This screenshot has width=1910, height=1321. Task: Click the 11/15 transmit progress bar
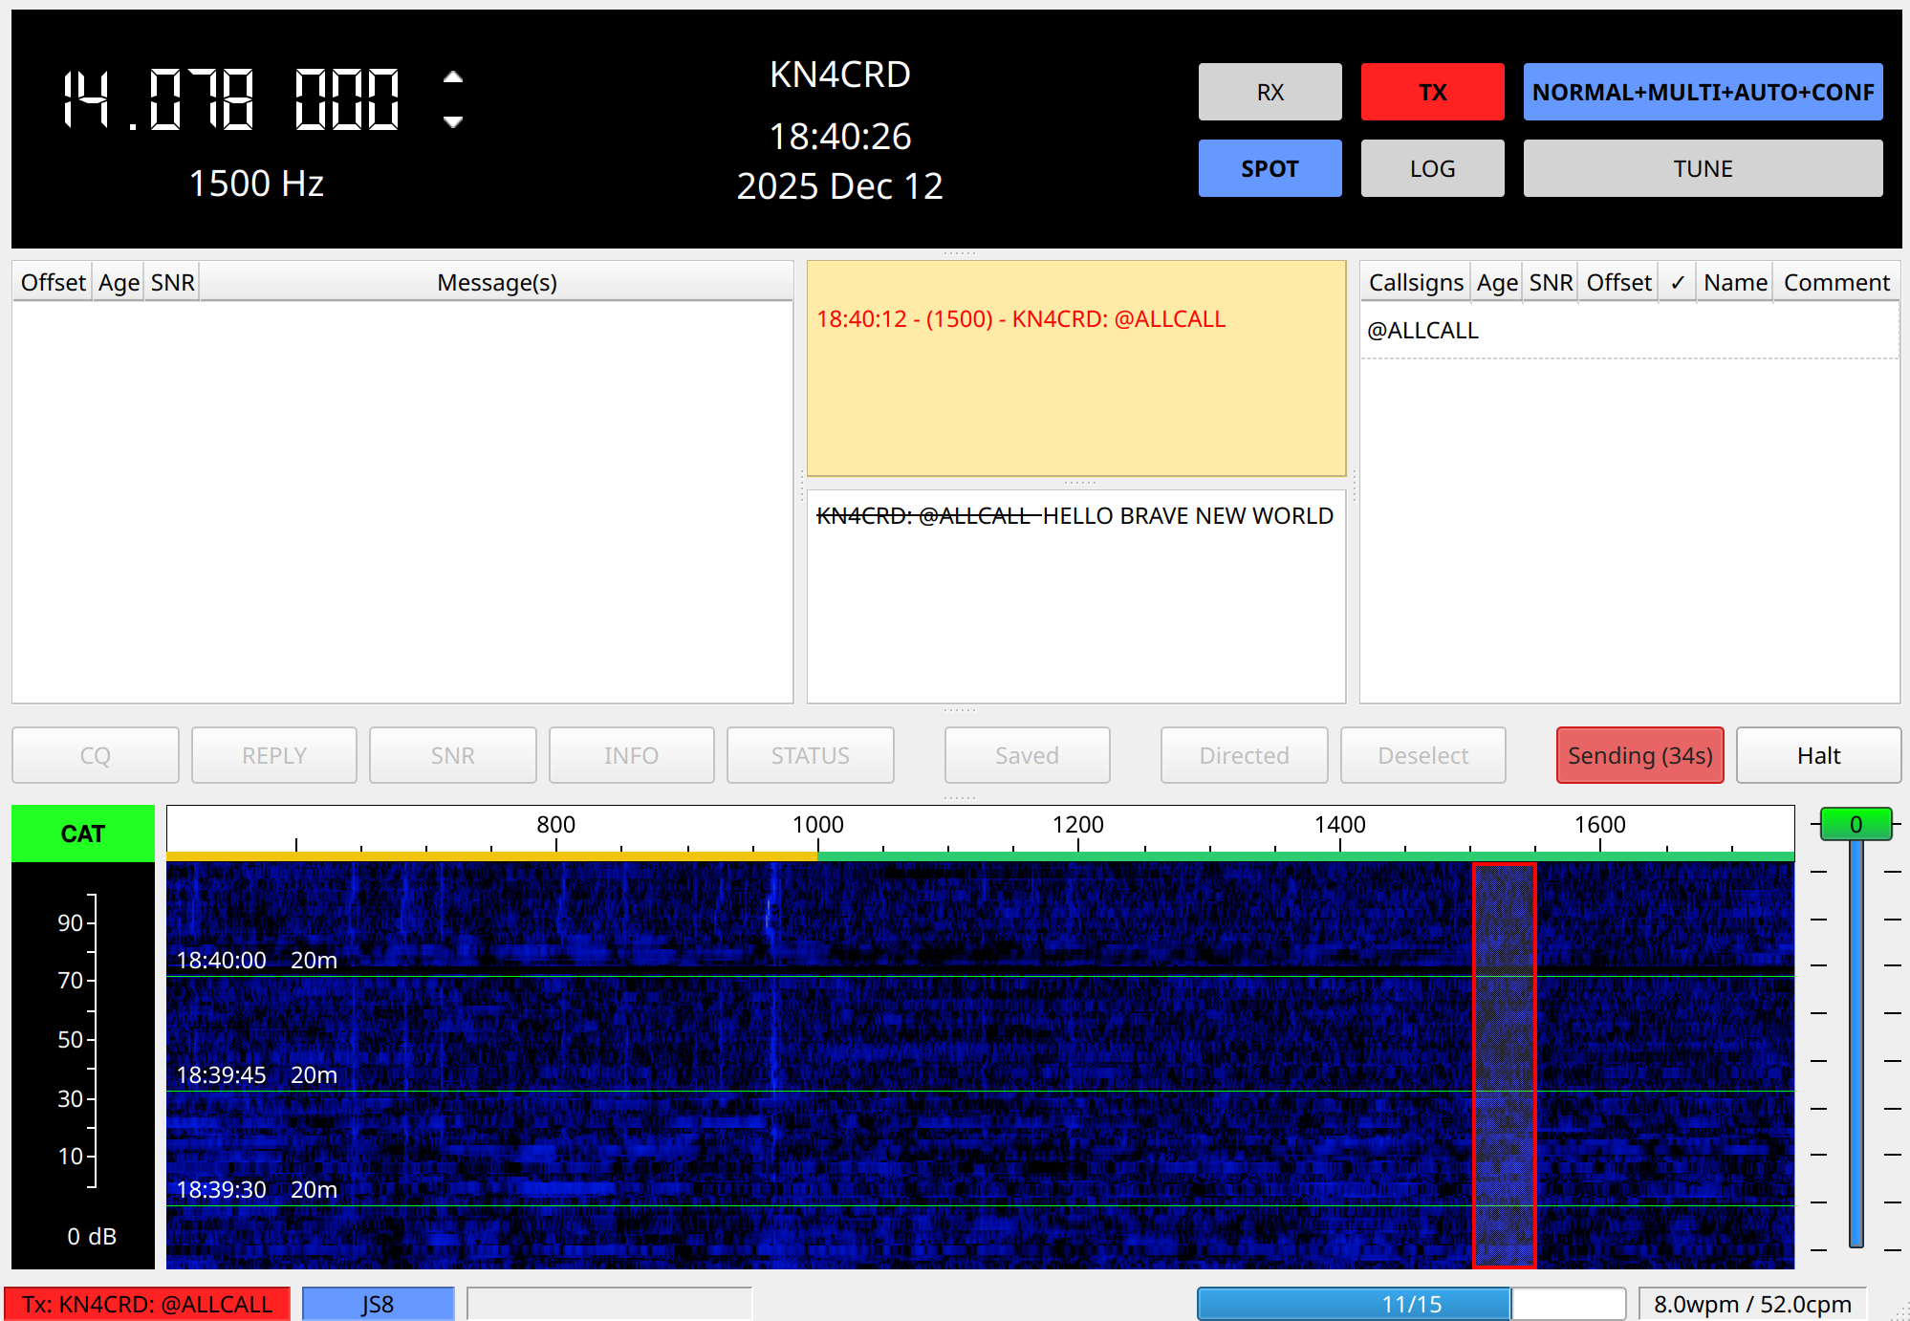1410,1304
